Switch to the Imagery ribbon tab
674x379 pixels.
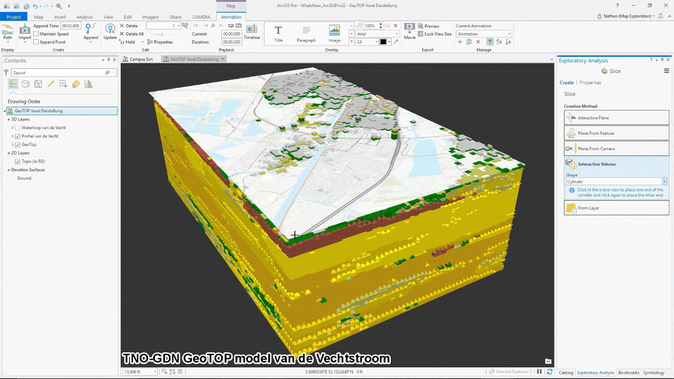pos(151,17)
